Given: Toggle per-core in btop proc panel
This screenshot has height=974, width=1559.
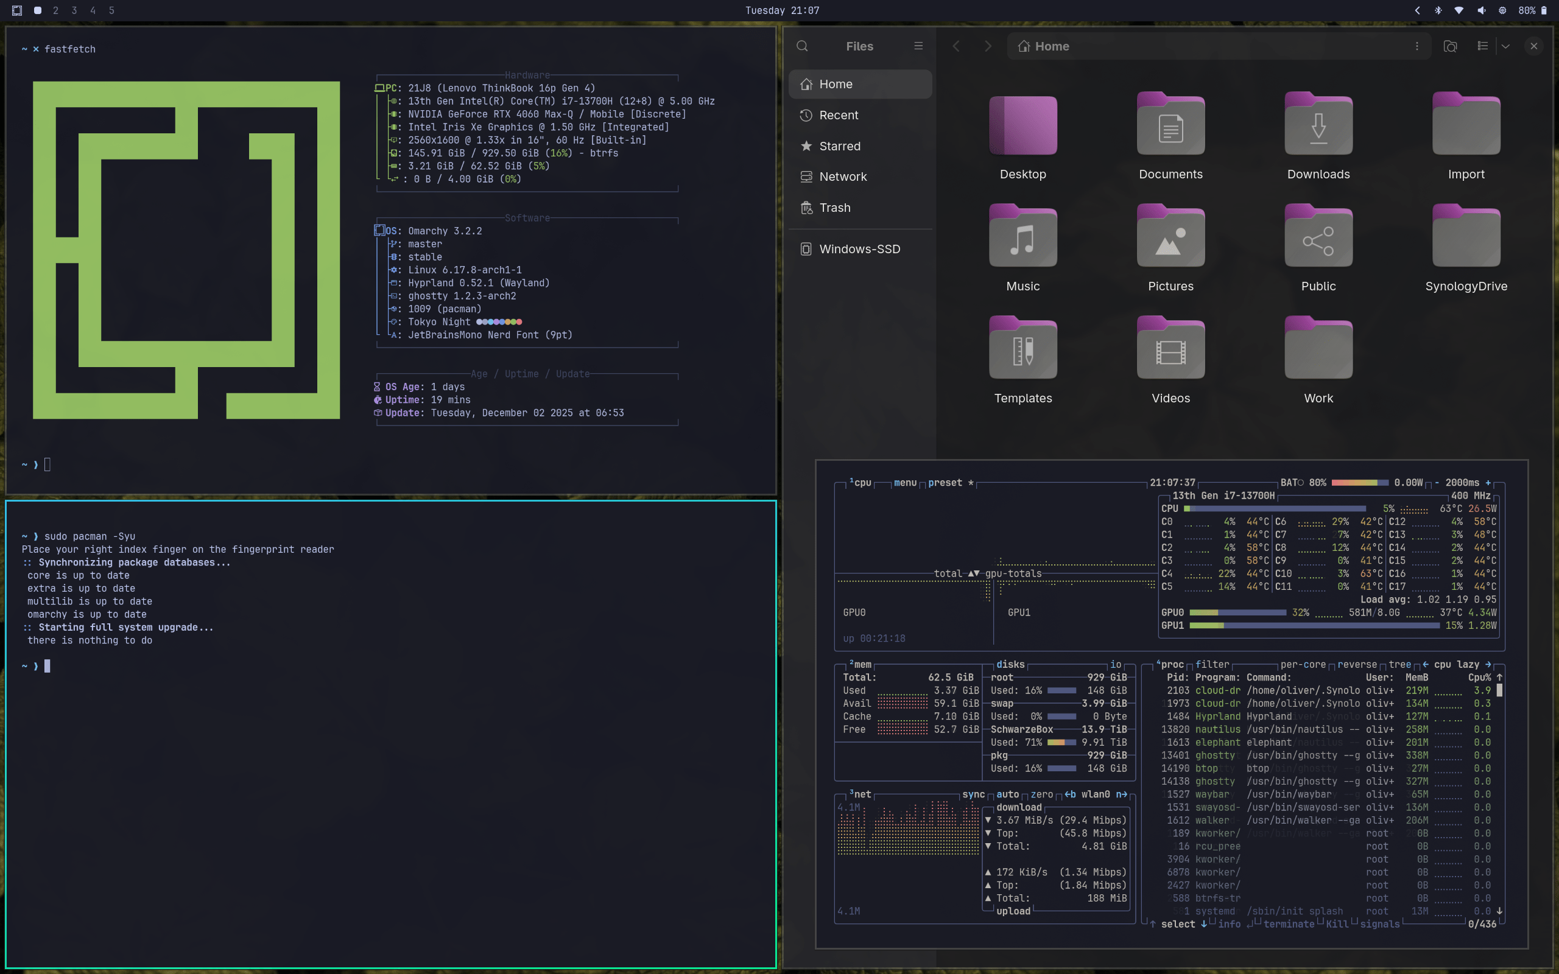Looking at the screenshot, I should 1303,664.
